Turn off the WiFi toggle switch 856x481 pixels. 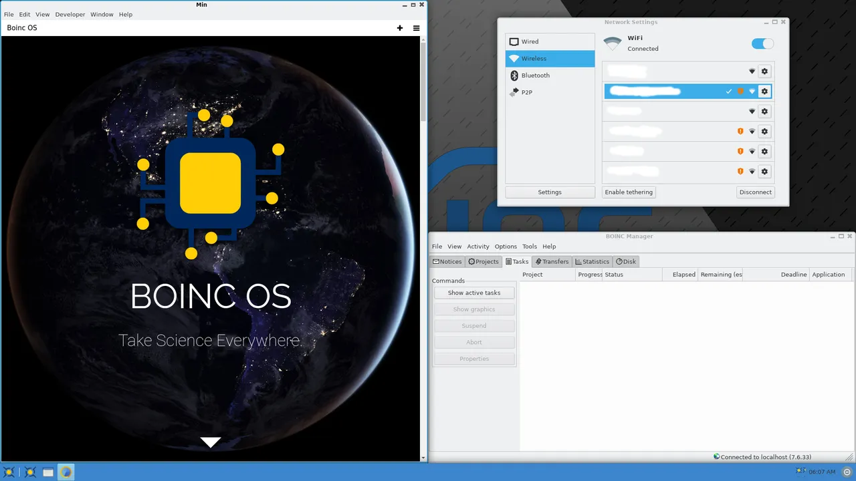coord(762,43)
